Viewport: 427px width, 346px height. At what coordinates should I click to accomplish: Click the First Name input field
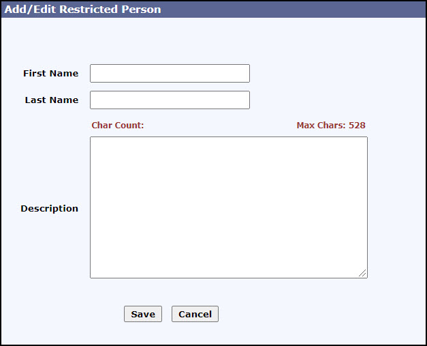click(x=170, y=73)
